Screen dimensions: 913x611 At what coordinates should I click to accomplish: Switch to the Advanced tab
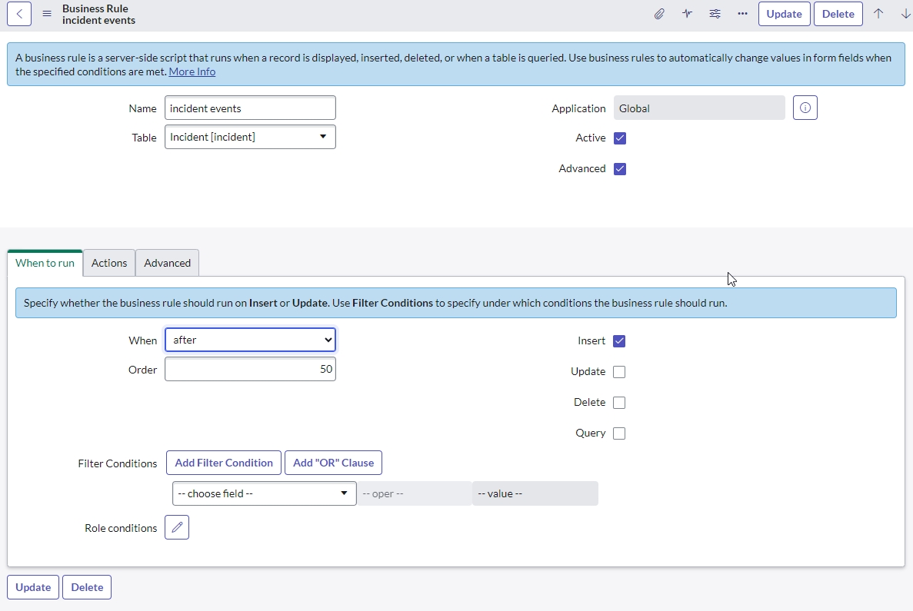[167, 263]
